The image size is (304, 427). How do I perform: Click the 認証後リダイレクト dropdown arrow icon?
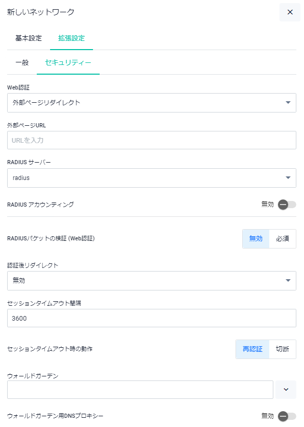point(288,281)
